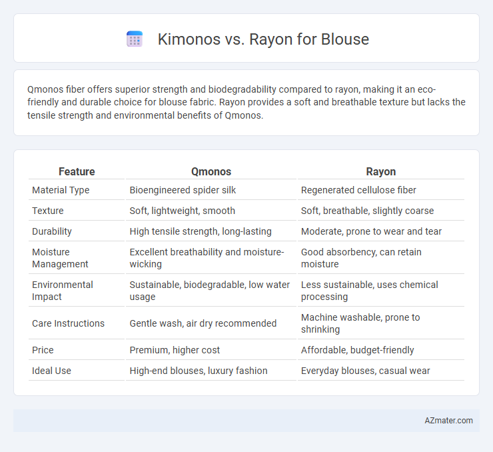Click the 'Kimonos vs. Rayon for Blouse' title
Image resolution: width=493 pixels, height=452 pixels.
coord(263,39)
